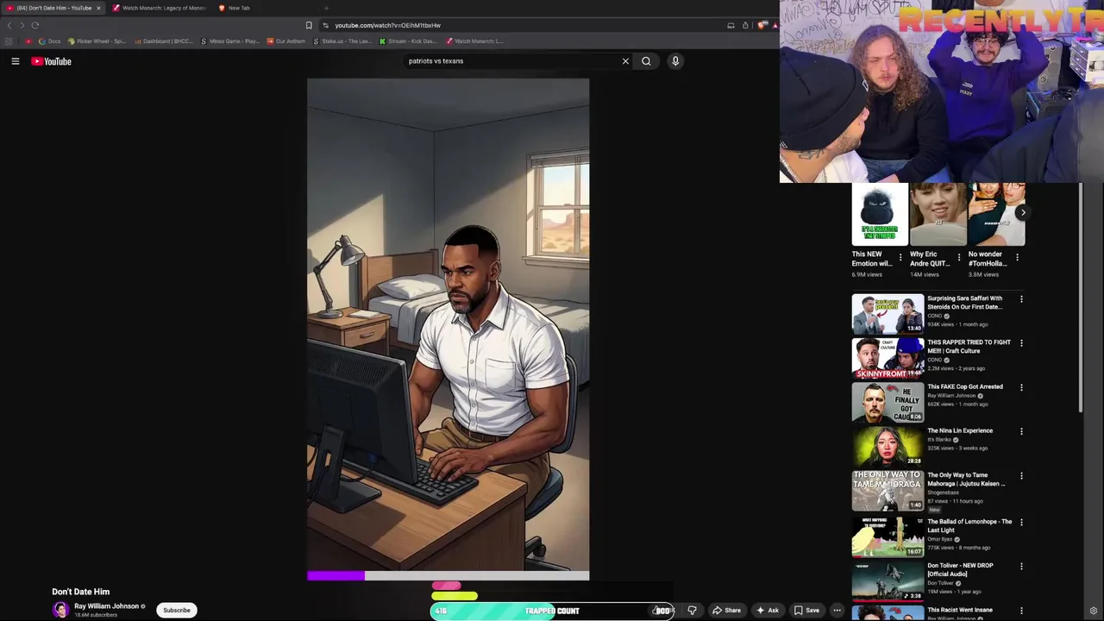Advance the Shorts shelf with the right arrow
This screenshot has width=1104, height=621.
click(x=1023, y=212)
